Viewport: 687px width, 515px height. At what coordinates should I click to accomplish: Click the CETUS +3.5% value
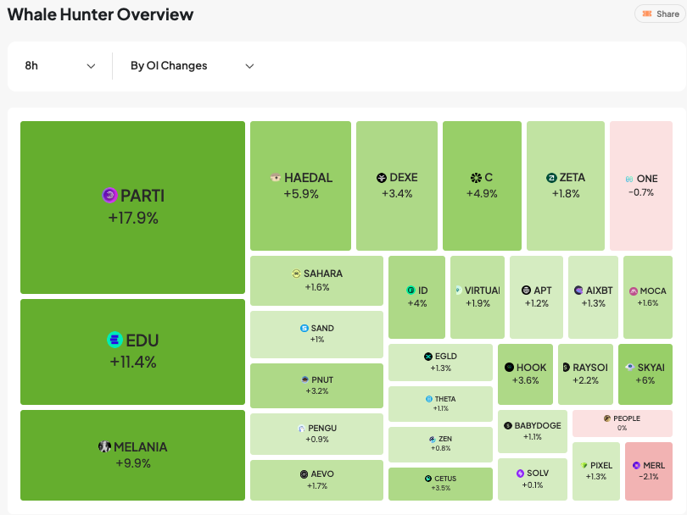(441, 488)
